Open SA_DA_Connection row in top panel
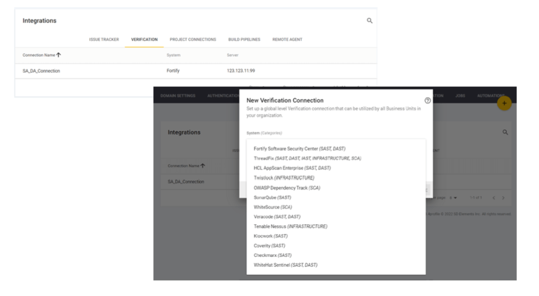539x296 pixels. click(196, 71)
